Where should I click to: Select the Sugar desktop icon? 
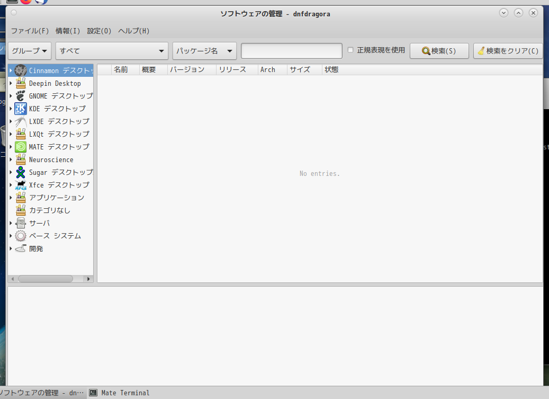tap(21, 172)
